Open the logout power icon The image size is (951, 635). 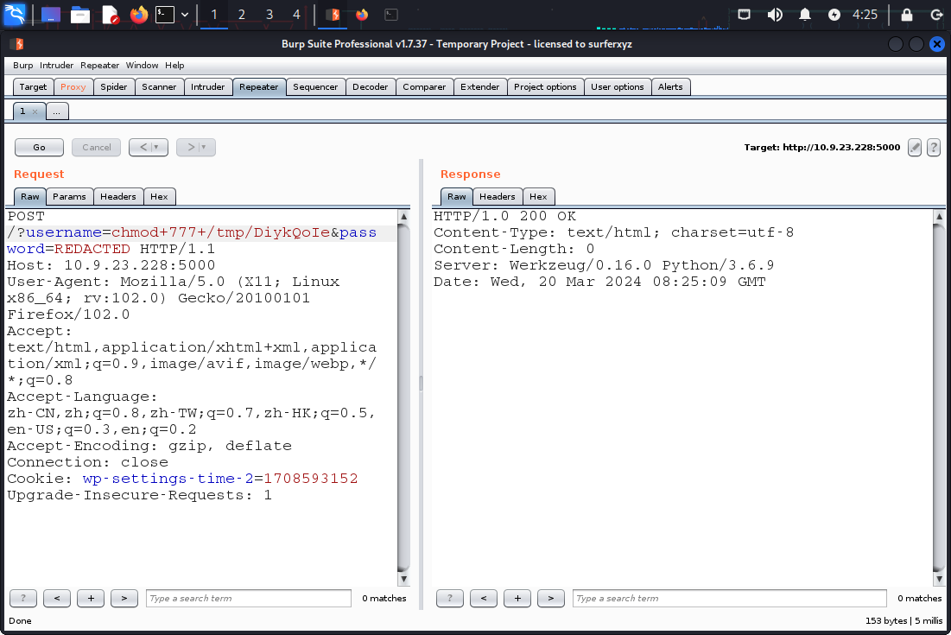point(937,15)
